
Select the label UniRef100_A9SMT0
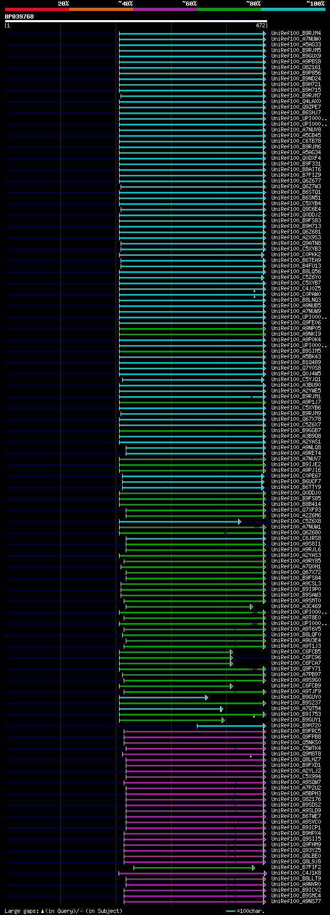tap(296, 600)
